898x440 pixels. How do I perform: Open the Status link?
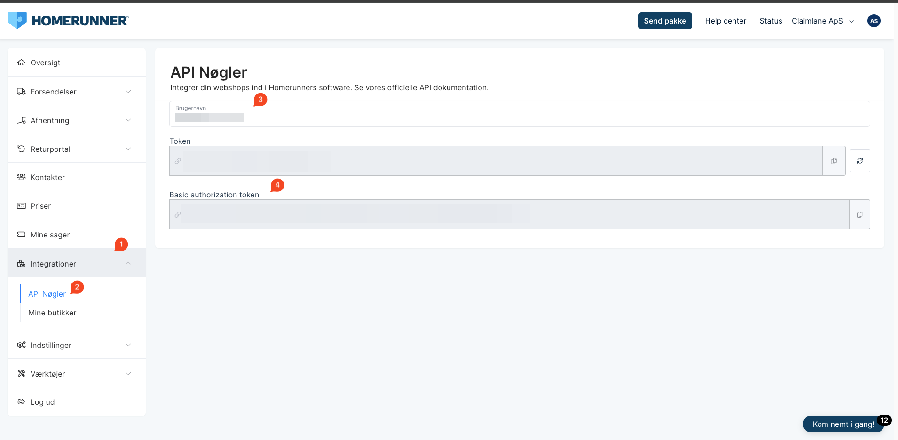click(x=771, y=21)
